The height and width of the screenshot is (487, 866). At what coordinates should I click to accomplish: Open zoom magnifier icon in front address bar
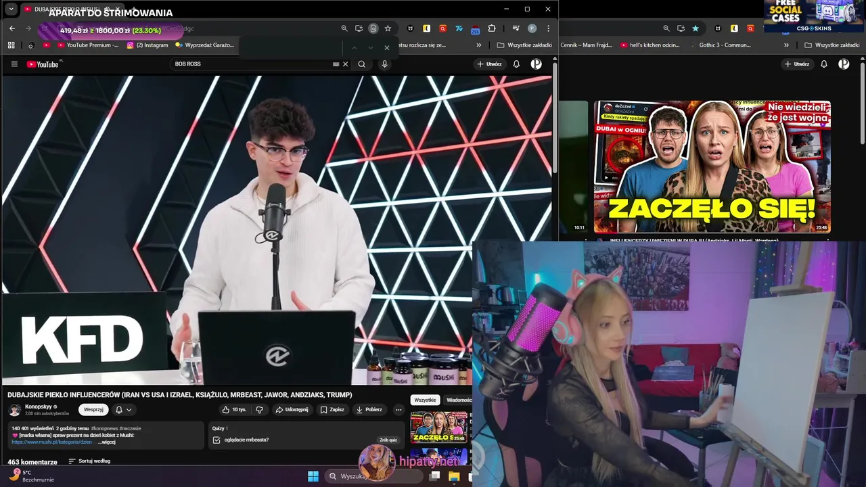coord(344,28)
